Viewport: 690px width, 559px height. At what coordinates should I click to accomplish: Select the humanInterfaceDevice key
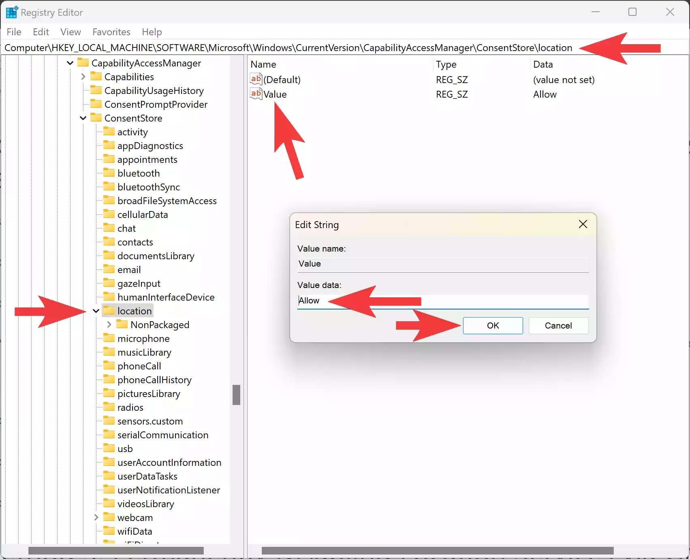pyautogui.click(x=166, y=297)
